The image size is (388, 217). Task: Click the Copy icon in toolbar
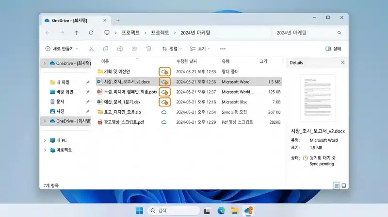point(106,49)
